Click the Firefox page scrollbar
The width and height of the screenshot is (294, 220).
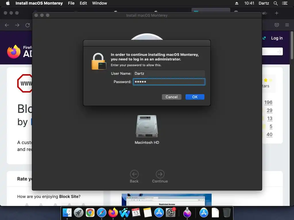click(x=292, y=46)
